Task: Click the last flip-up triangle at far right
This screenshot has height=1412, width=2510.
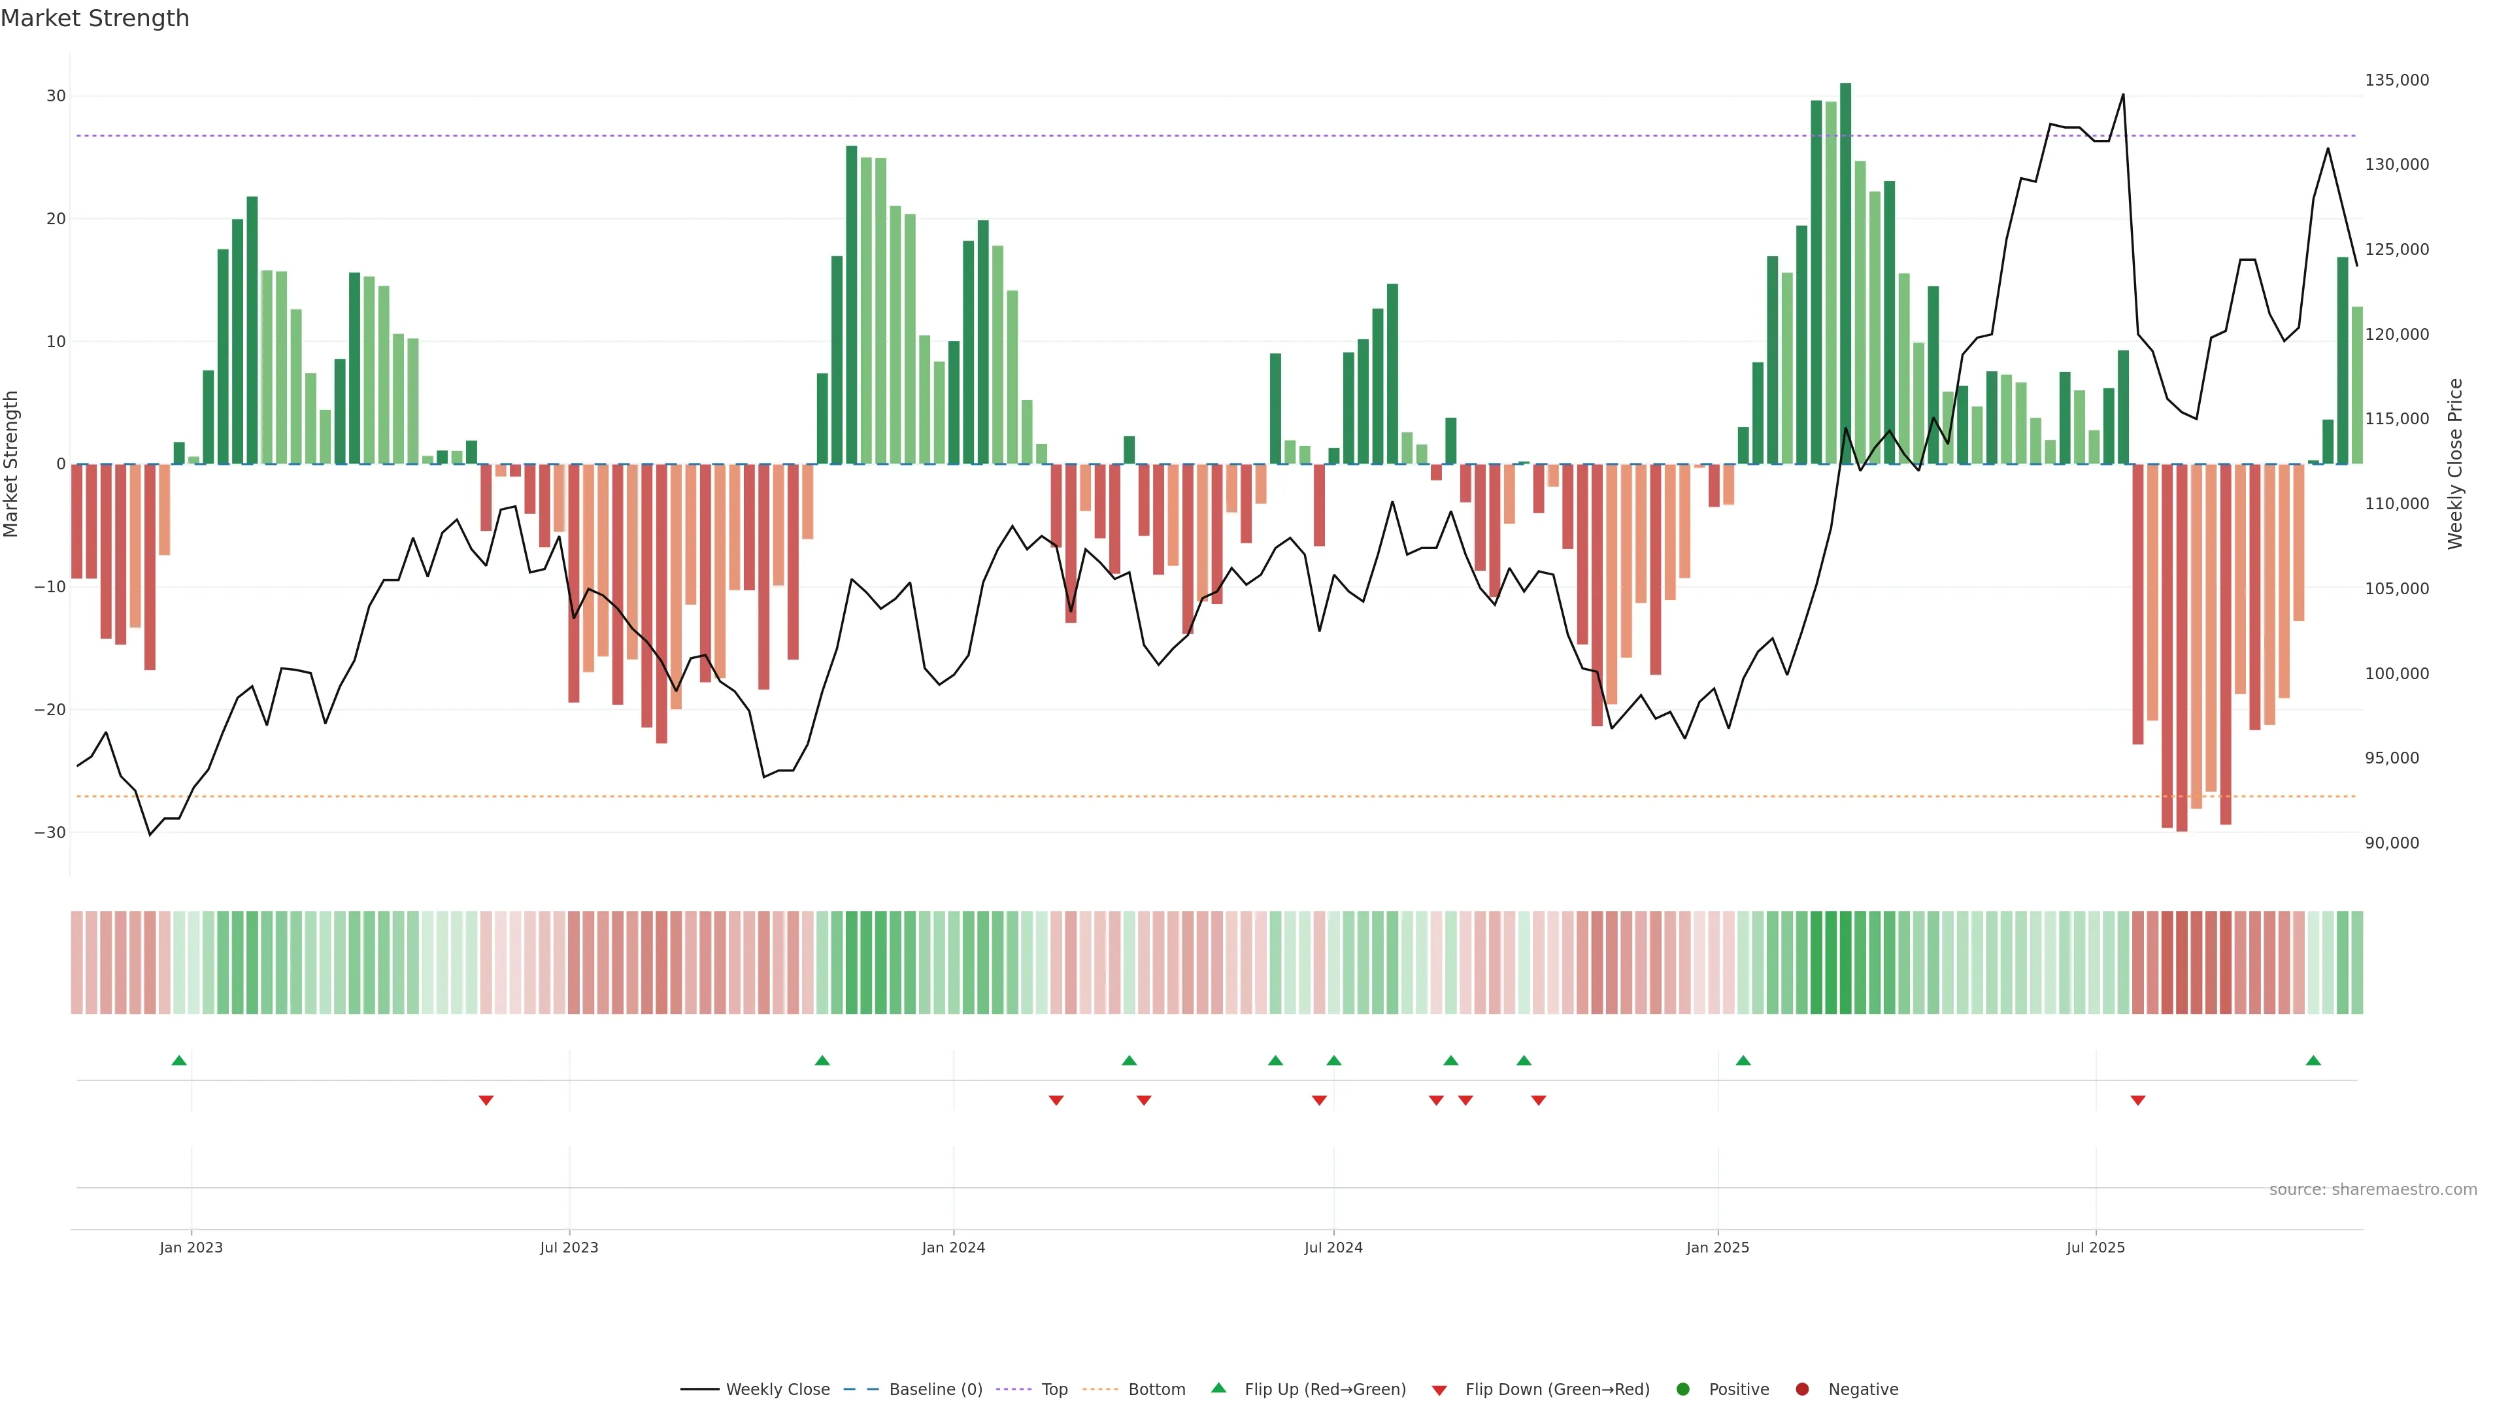Action: tap(2313, 1060)
